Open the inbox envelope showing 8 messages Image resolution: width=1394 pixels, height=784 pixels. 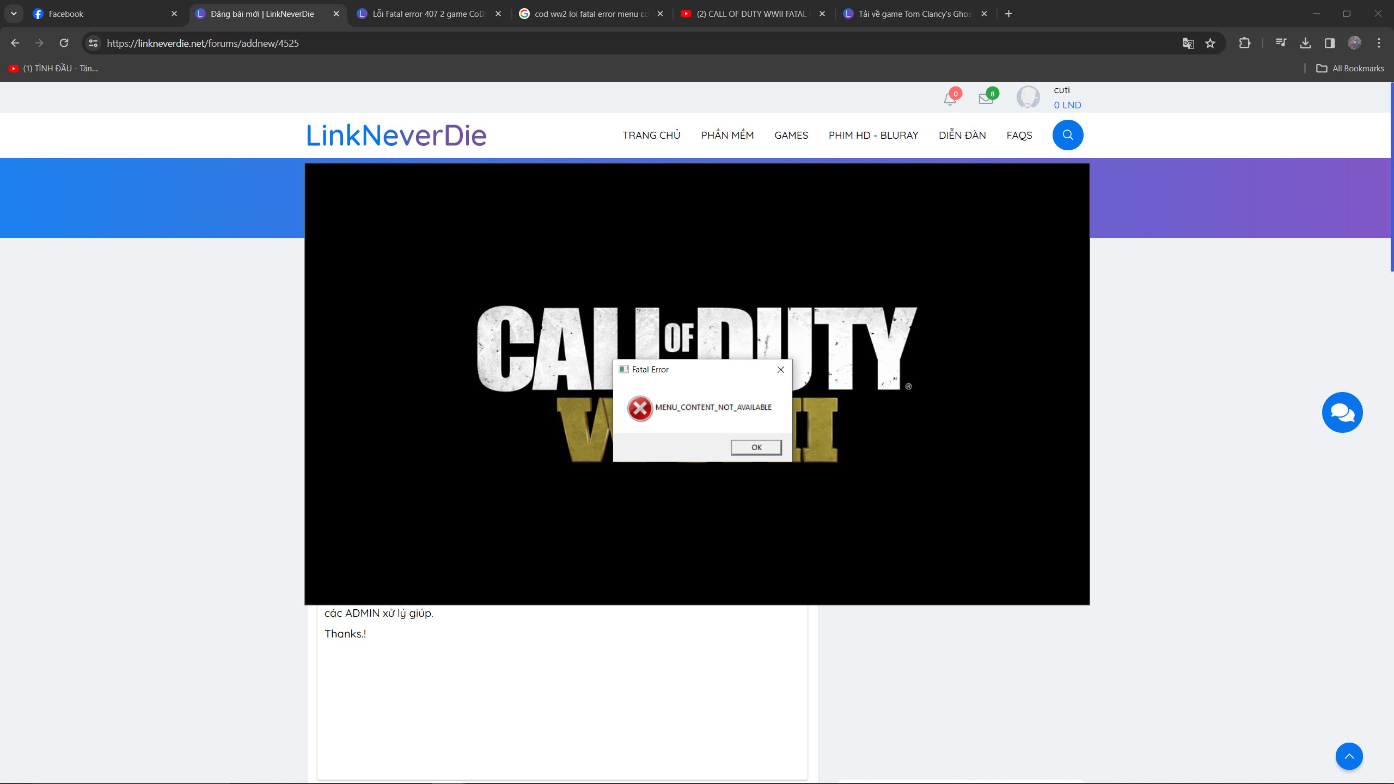(x=986, y=99)
